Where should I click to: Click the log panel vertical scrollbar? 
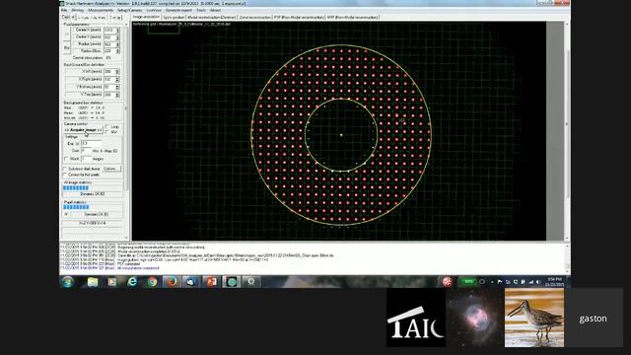pos(568,258)
